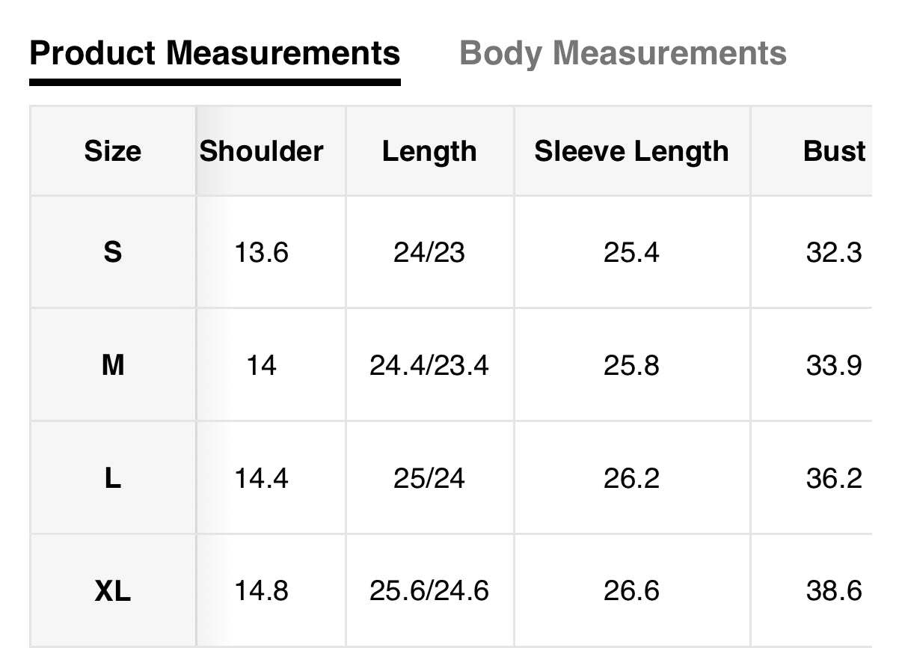Select the XL size row label
902x648 pixels.
[x=112, y=591]
